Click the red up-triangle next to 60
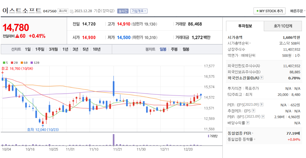The width and height of the screenshot is (306, 158). click(x=17, y=36)
